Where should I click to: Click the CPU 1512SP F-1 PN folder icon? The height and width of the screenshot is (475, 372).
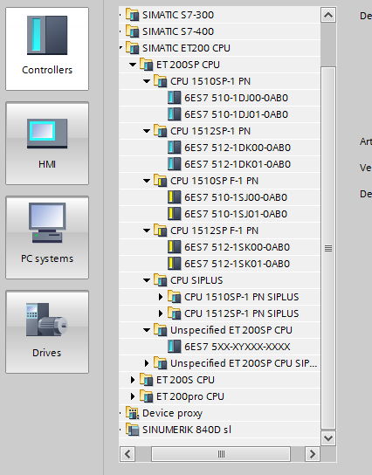(x=161, y=231)
